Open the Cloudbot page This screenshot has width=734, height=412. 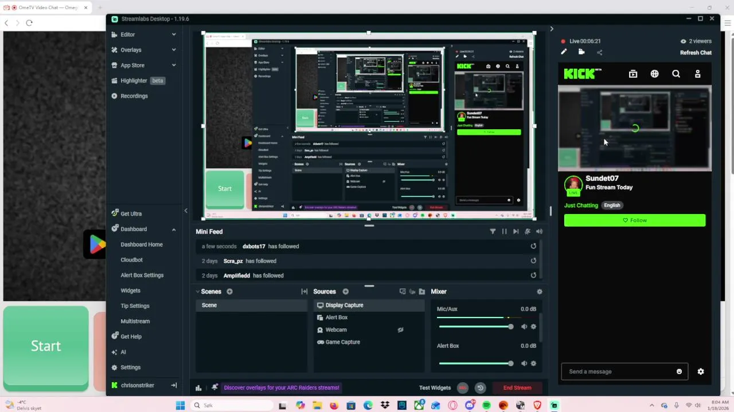click(131, 260)
